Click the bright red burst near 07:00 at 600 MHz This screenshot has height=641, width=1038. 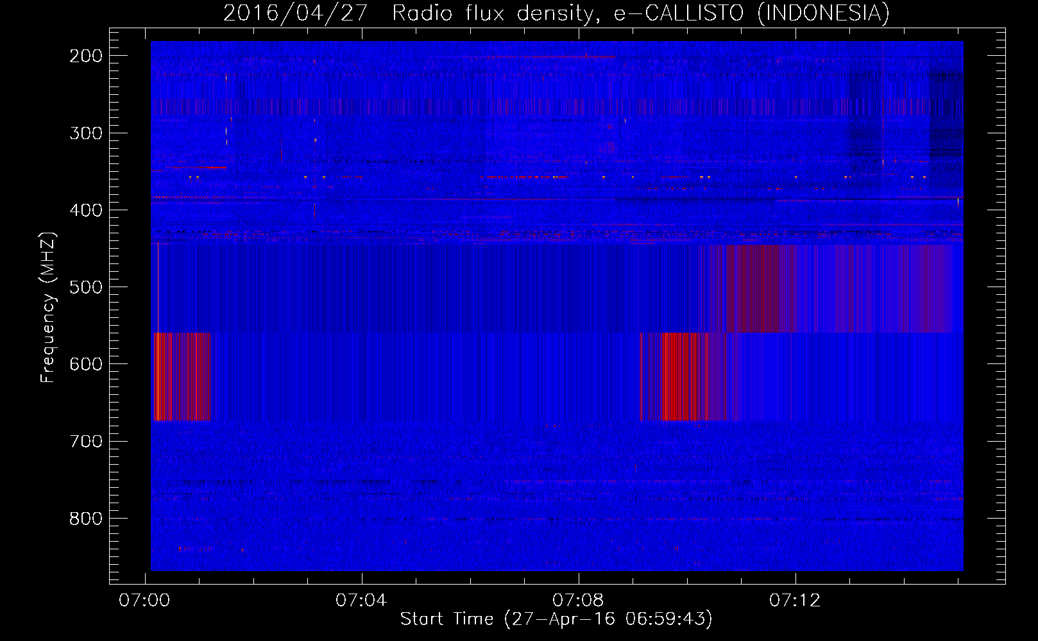[x=182, y=377]
